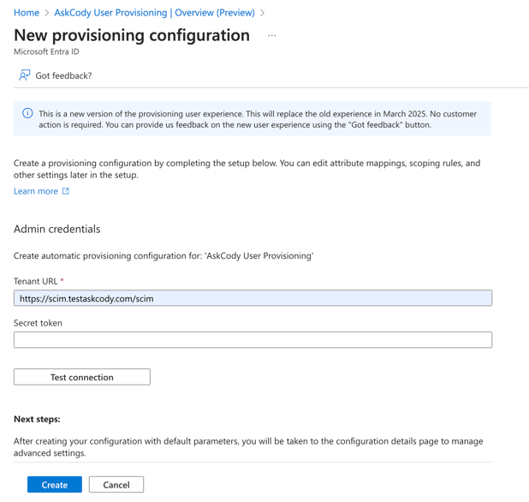Open the external link icon beside Learn more
The width and height of the screenshot is (529, 502).
66,191
